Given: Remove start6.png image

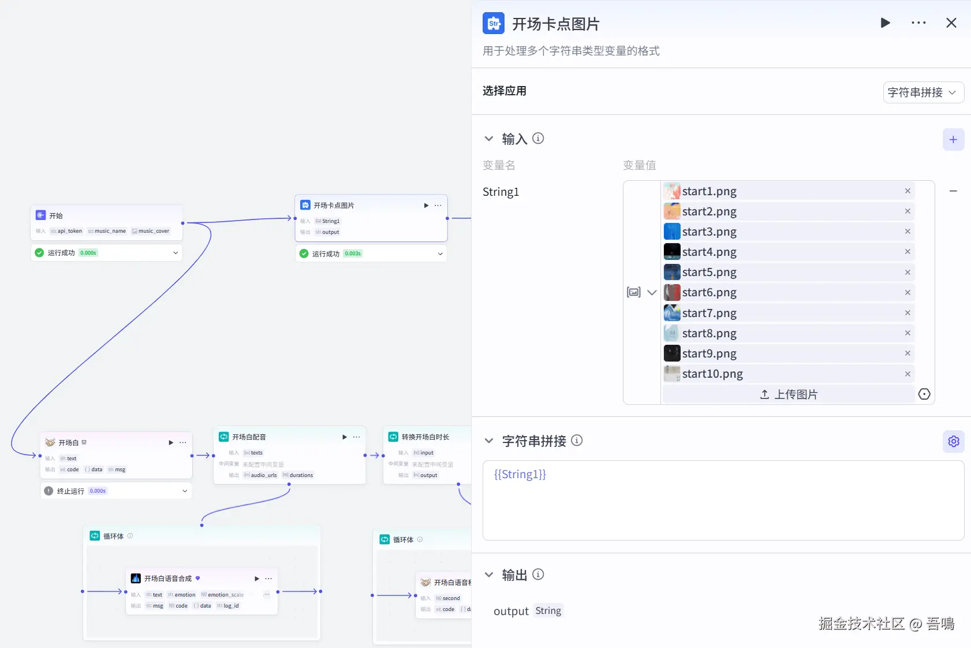Looking at the screenshot, I should (907, 292).
